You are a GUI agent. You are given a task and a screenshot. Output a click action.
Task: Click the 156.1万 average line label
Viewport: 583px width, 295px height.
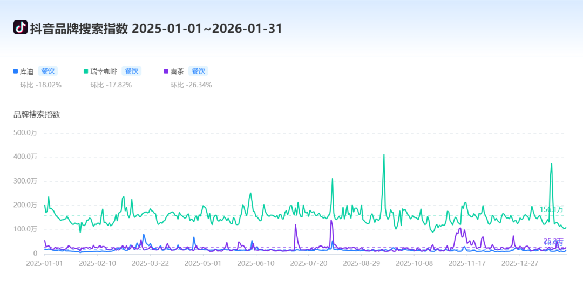[551, 209]
